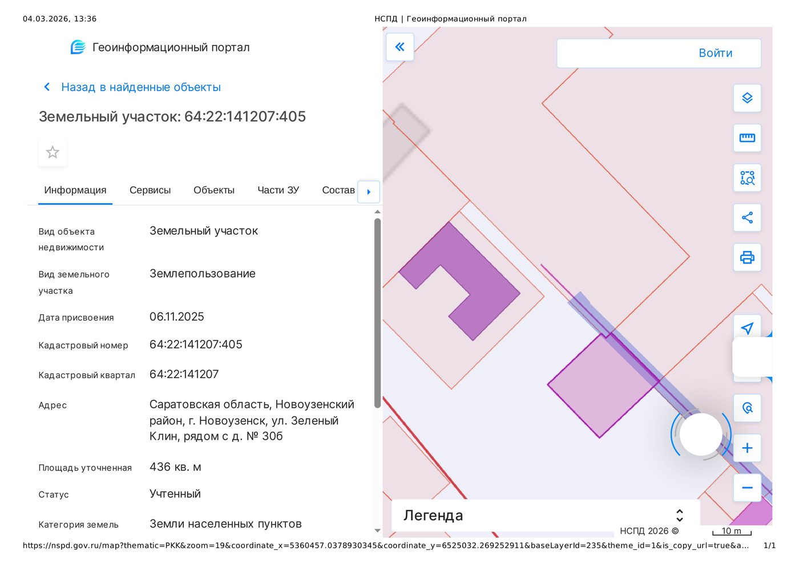This screenshot has height=564, width=799.
Task: Switch to the Сервисы tab
Action: (x=150, y=190)
